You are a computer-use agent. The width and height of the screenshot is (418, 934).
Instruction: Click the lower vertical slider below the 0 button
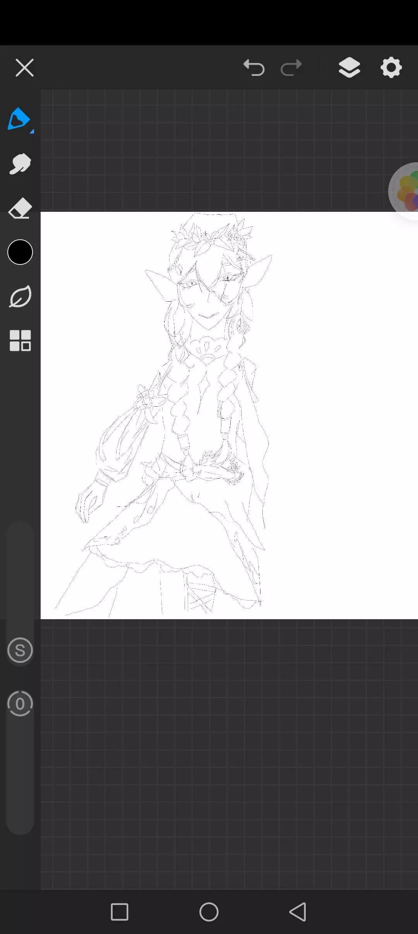click(x=20, y=774)
